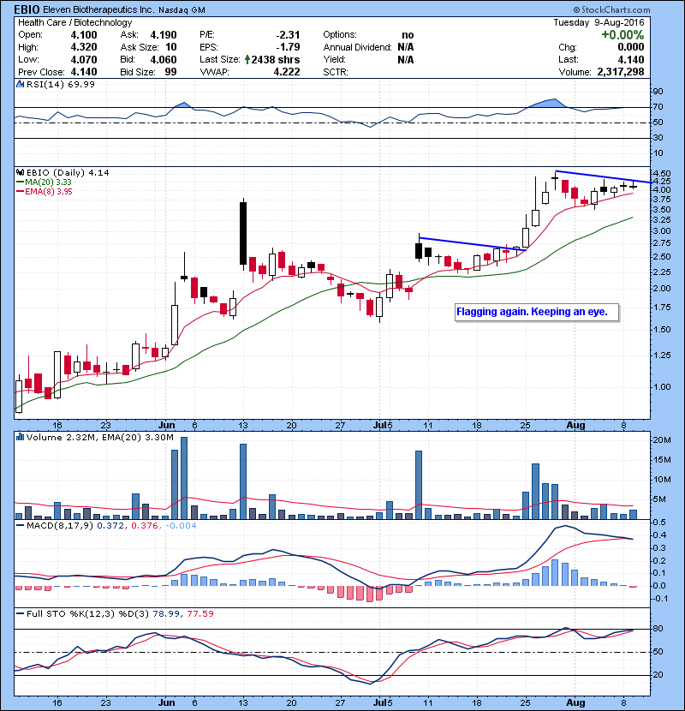Click the tallest volume bar in early June
685x711 pixels.
pyautogui.click(x=184, y=478)
